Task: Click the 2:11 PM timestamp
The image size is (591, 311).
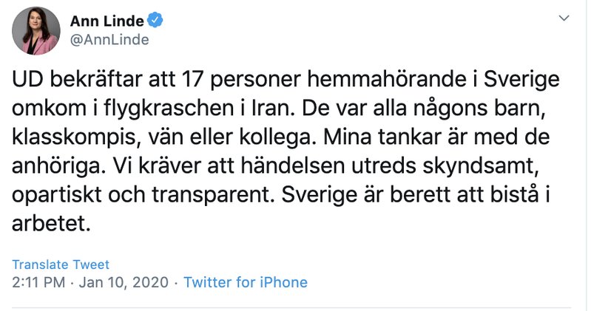Action: [x=38, y=282]
